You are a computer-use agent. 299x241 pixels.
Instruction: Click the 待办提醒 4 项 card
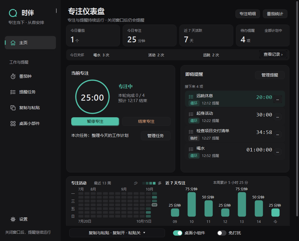coord(263,35)
